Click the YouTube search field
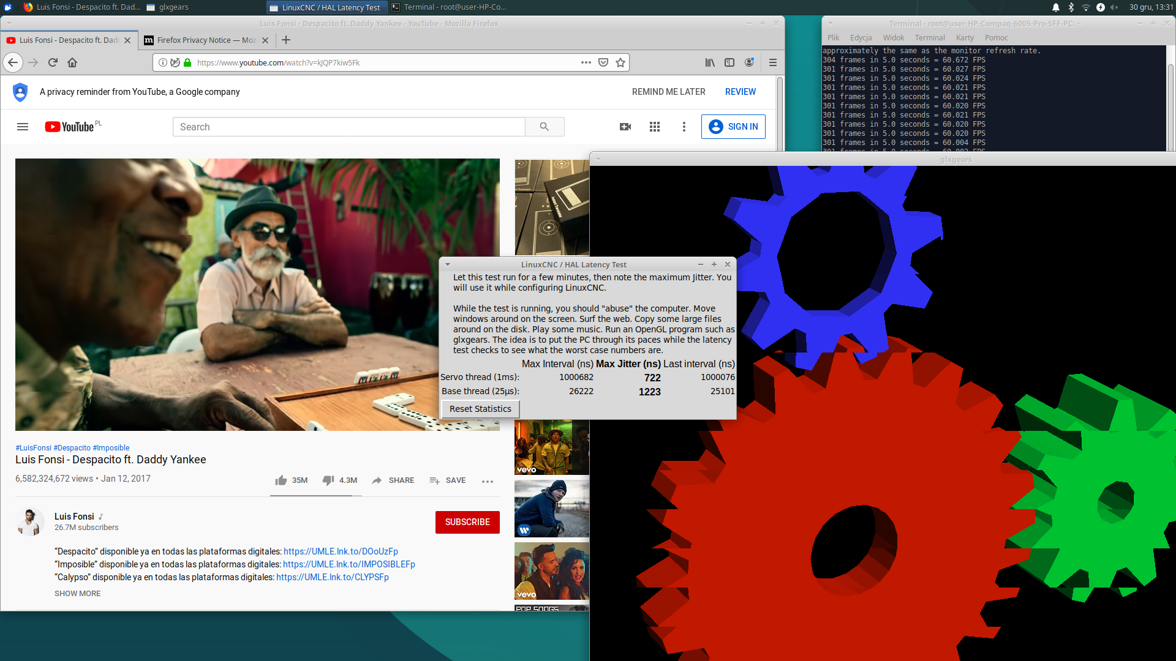 (x=349, y=127)
